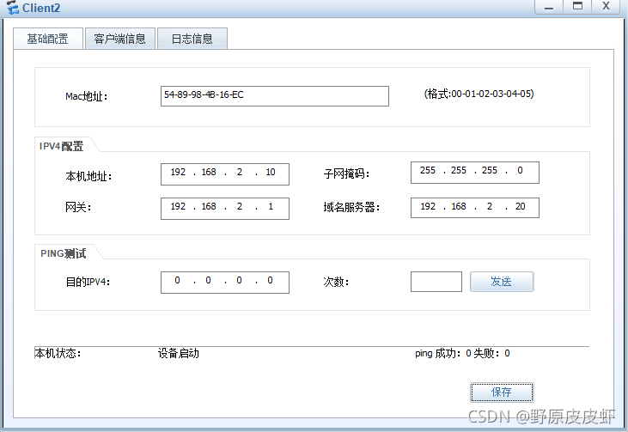Click the 本机地址 label
The image size is (628, 432).
coord(88,176)
